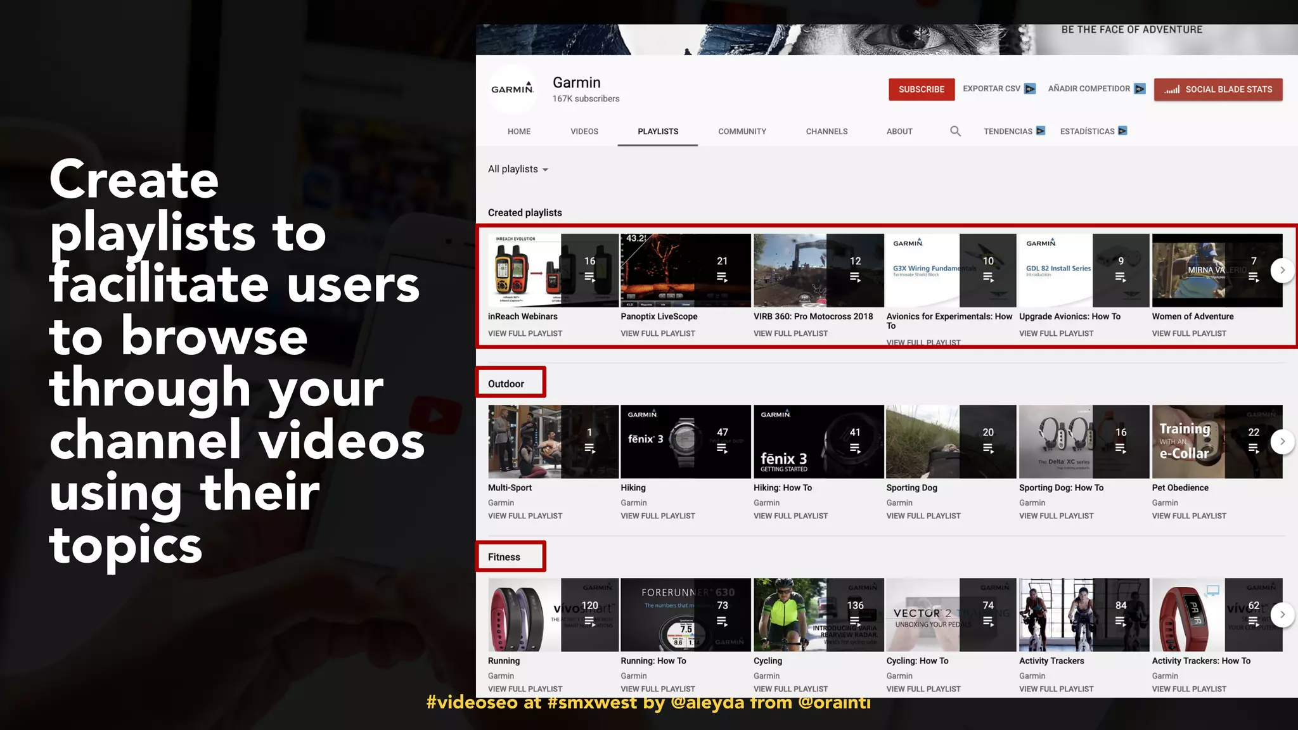The height and width of the screenshot is (730, 1298).
Task: Show next Created playlists with right arrow
Action: 1282,271
